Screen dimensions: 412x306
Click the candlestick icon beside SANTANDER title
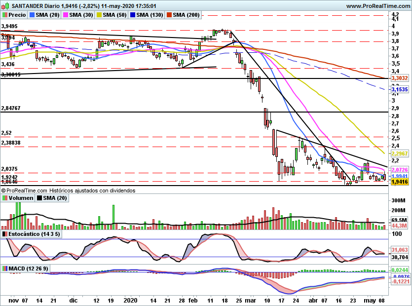click(5, 6)
